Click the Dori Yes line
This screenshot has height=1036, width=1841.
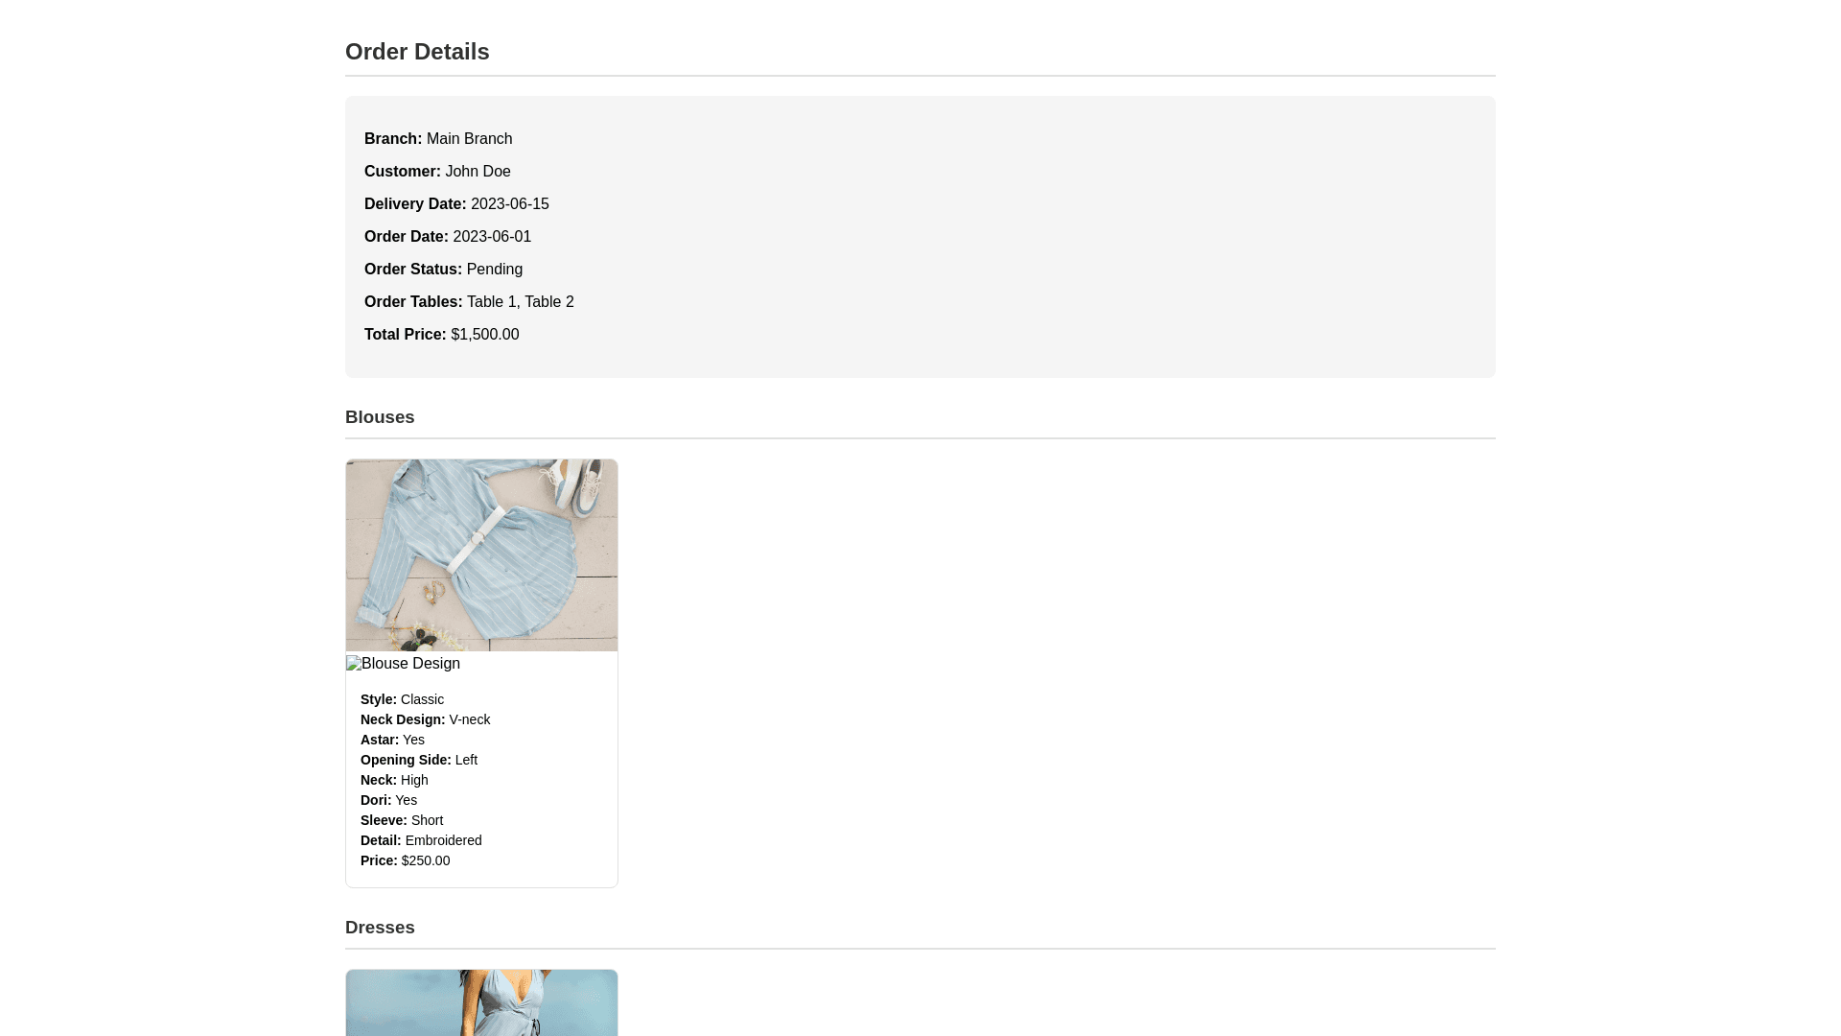point(388,800)
